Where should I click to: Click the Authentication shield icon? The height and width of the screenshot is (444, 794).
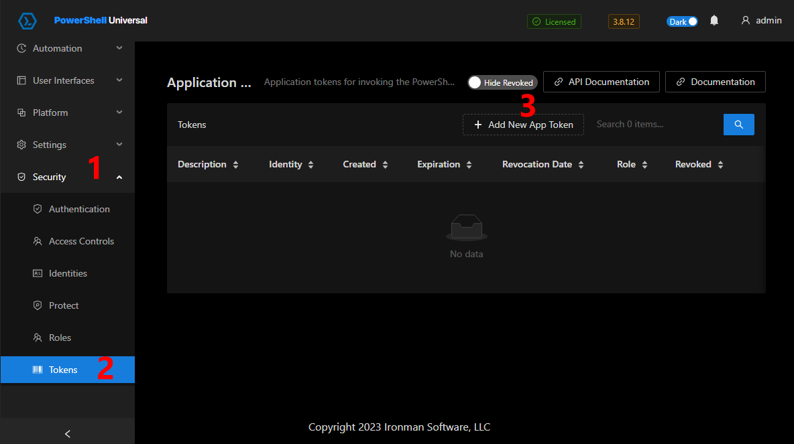(x=38, y=209)
